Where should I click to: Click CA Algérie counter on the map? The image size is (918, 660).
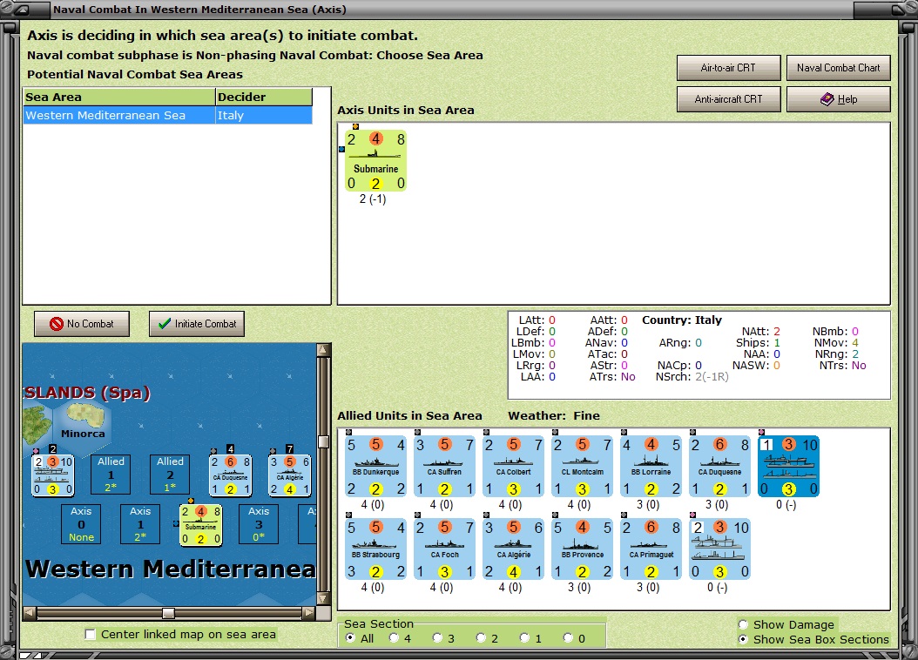pyautogui.click(x=290, y=475)
